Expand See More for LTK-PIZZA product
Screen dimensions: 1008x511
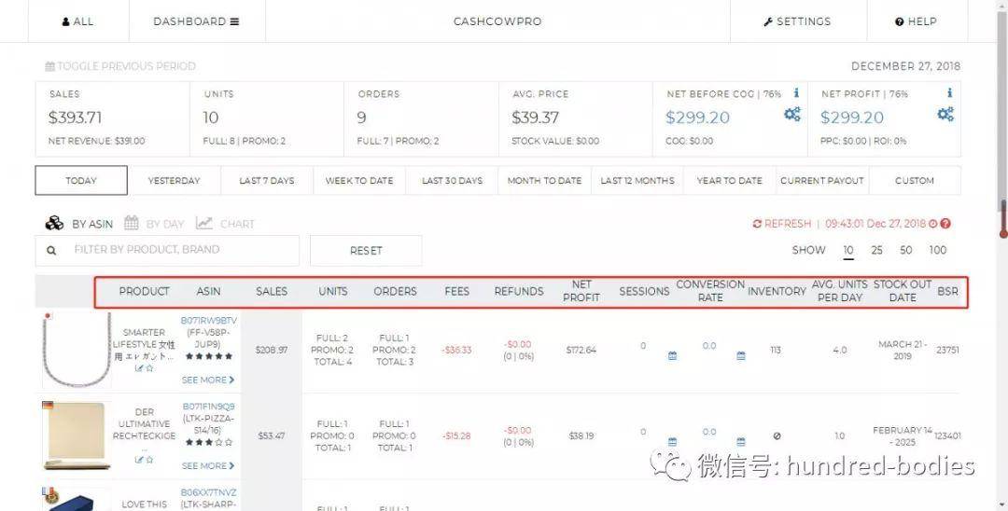pyautogui.click(x=207, y=465)
